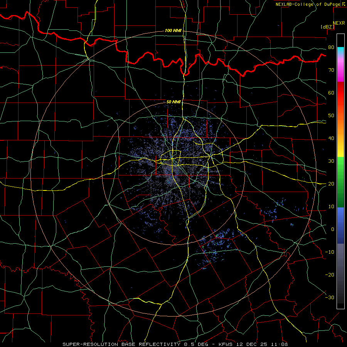Click the 80 dBZ legend value
The image size is (347, 347).
[331, 47]
